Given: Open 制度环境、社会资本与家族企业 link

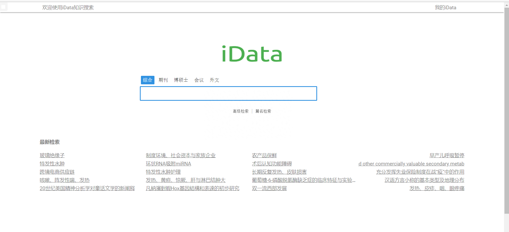Looking at the screenshot, I should coord(181,155).
